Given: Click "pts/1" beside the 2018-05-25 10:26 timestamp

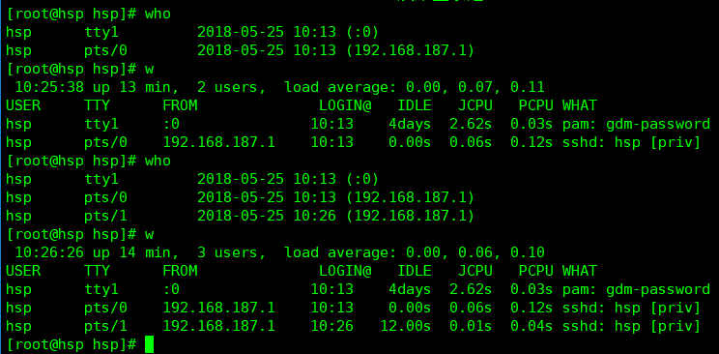Looking at the screenshot, I should pyautogui.click(x=105, y=216).
